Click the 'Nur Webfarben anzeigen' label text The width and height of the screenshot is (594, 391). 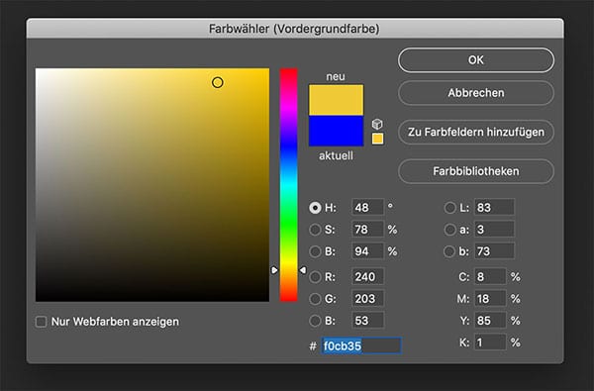pyautogui.click(x=115, y=322)
